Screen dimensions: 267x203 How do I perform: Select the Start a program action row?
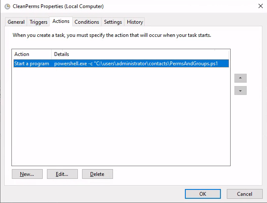(121, 64)
